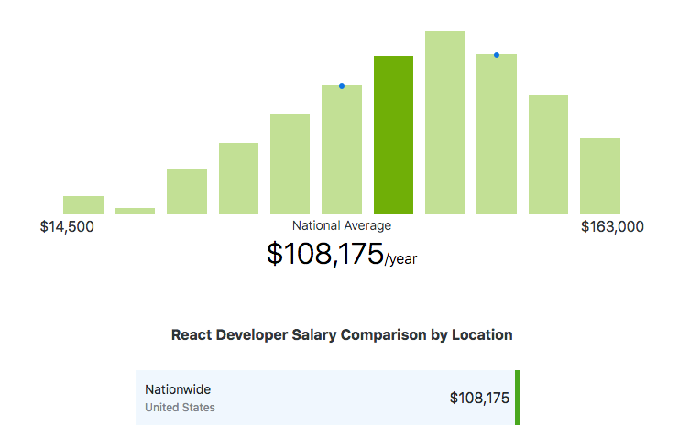
Task: Select the large $108,175/year figure
Action: (x=341, y=254)
